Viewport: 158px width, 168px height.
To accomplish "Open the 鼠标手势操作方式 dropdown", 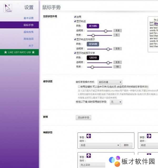I will pos(110,82).
